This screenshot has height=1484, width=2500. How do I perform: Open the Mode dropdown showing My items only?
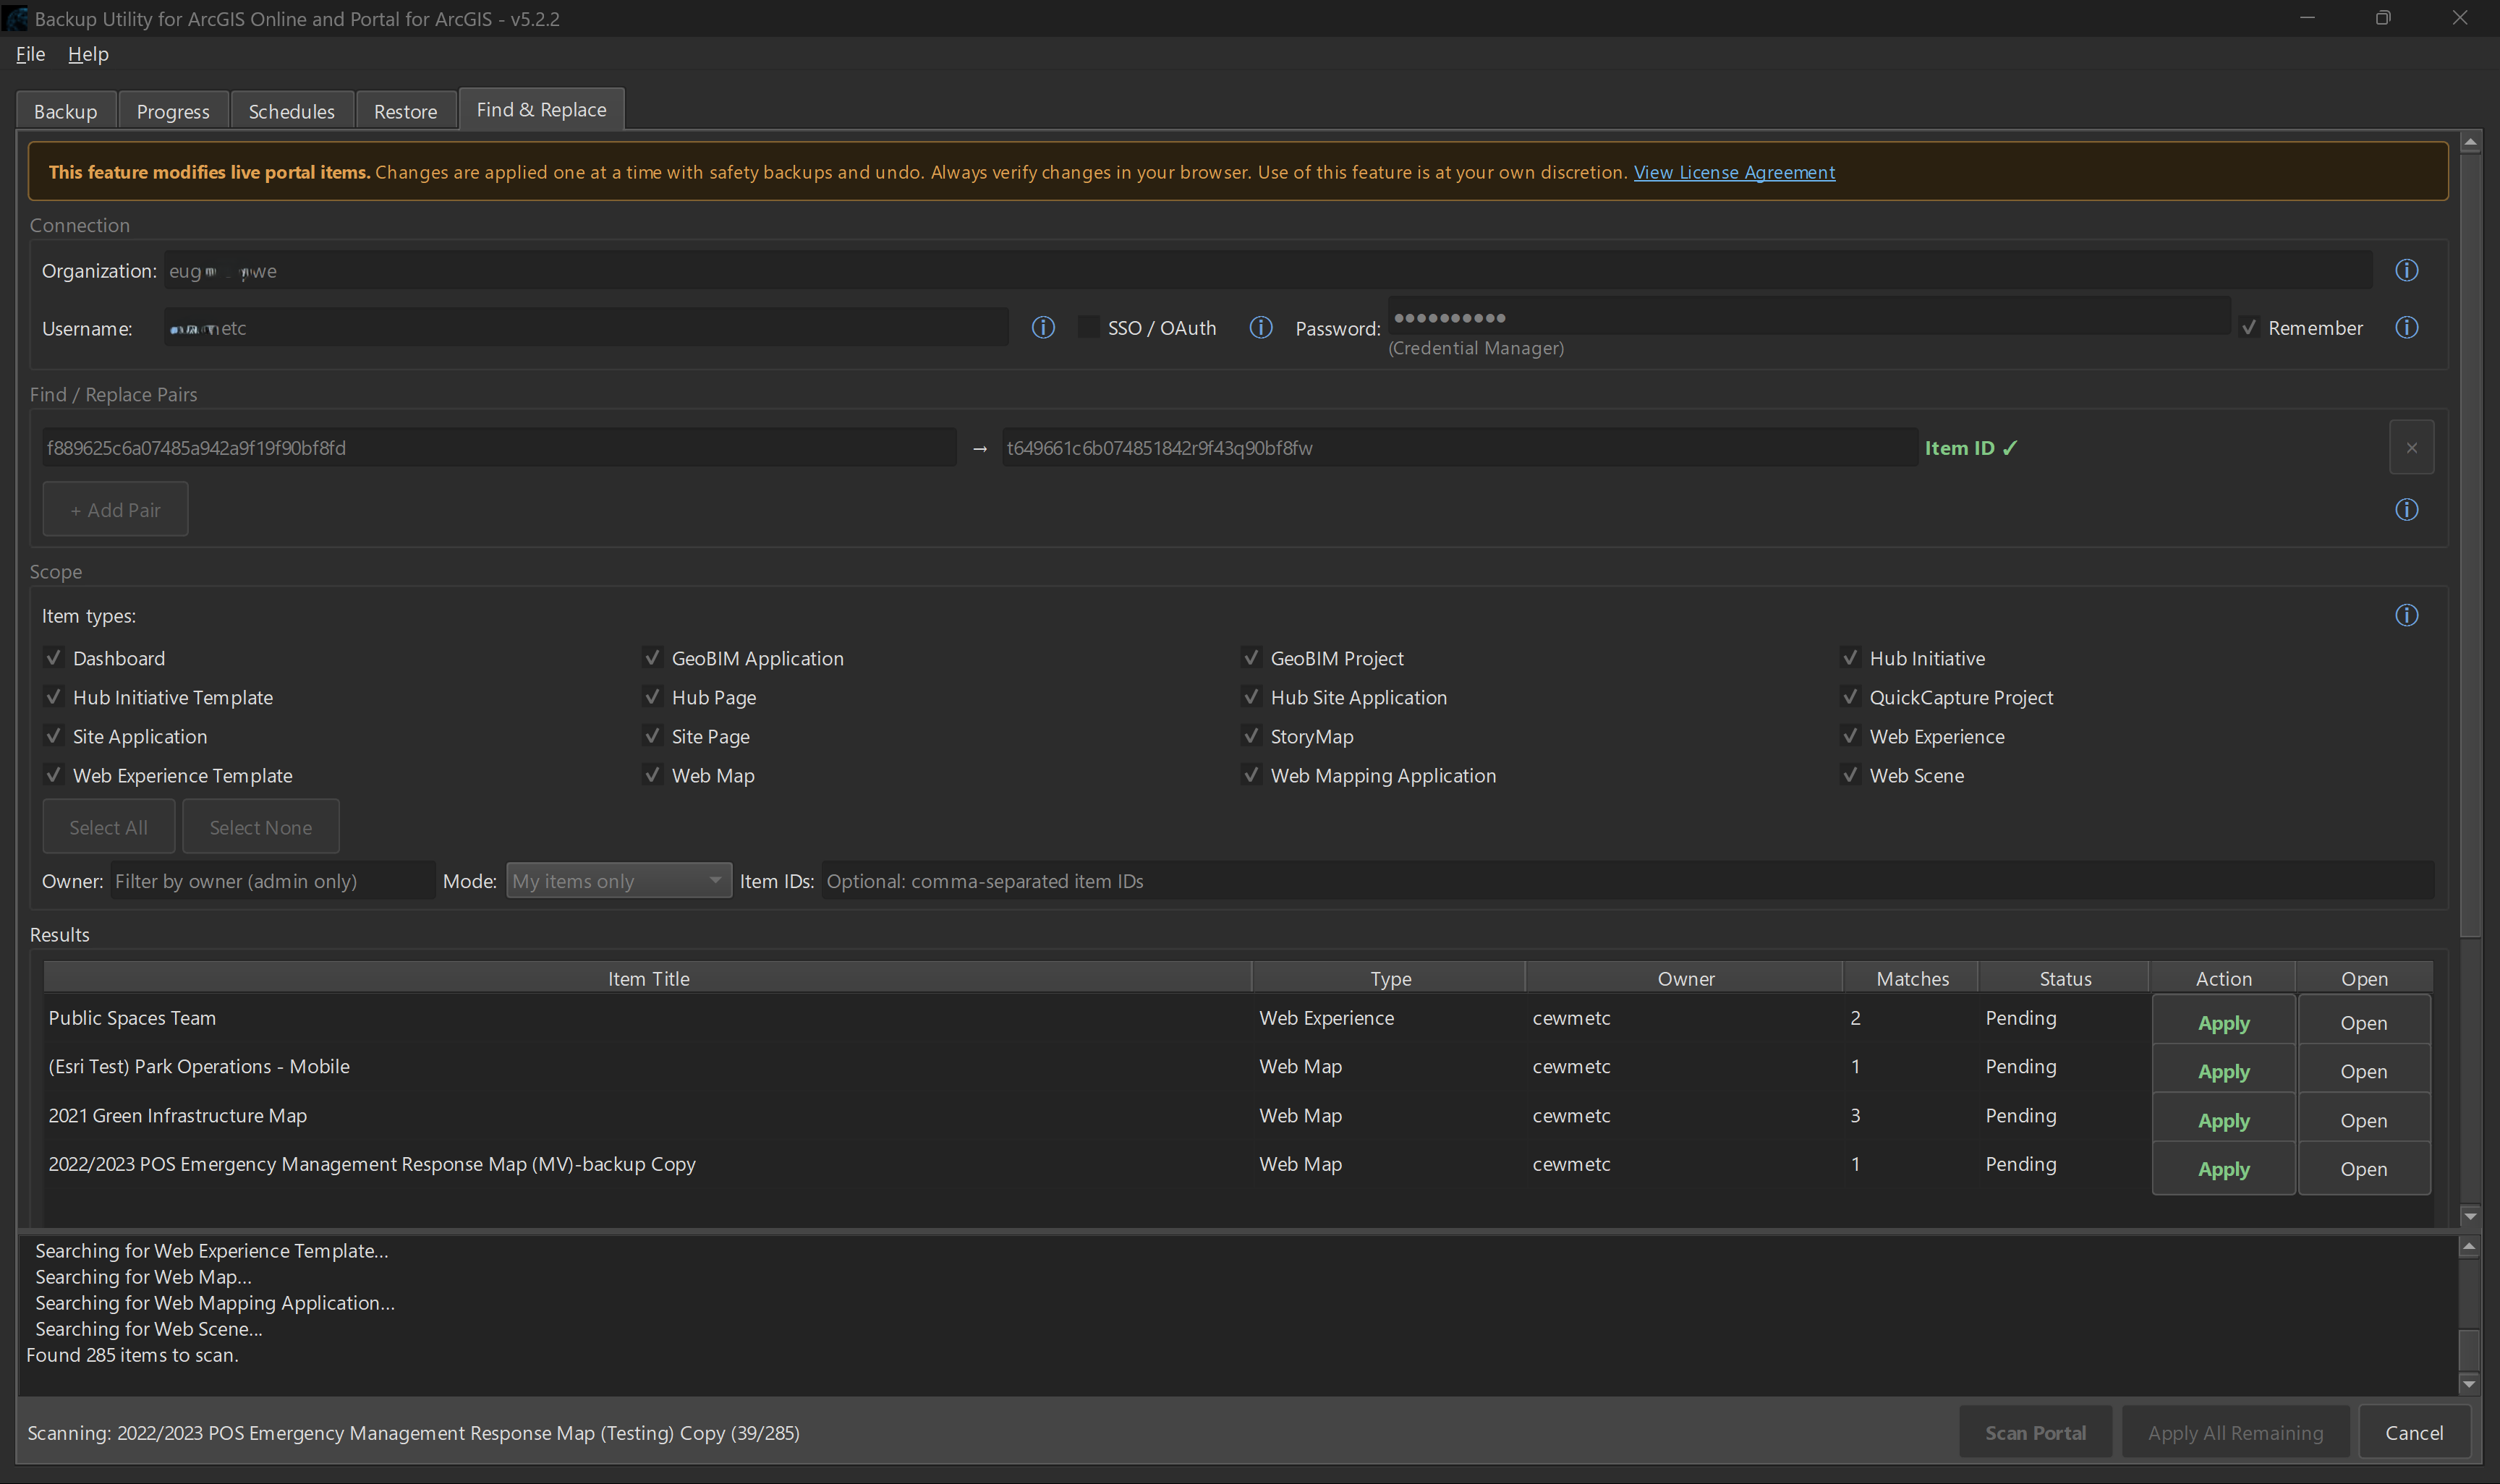click(618, 880)
